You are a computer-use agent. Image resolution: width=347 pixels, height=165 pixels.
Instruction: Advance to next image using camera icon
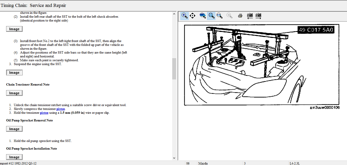coord(258,16)
